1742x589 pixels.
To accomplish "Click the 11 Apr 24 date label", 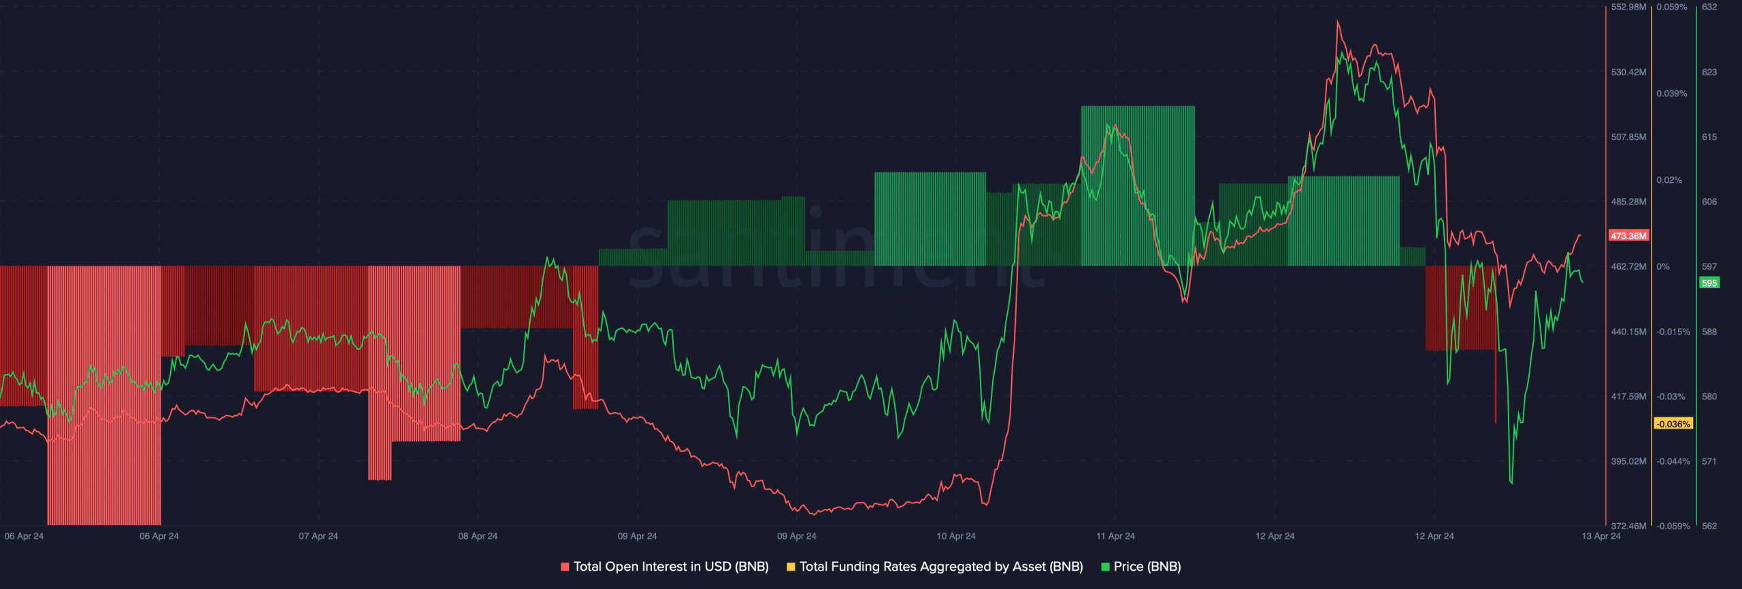I will (1115, 537).
